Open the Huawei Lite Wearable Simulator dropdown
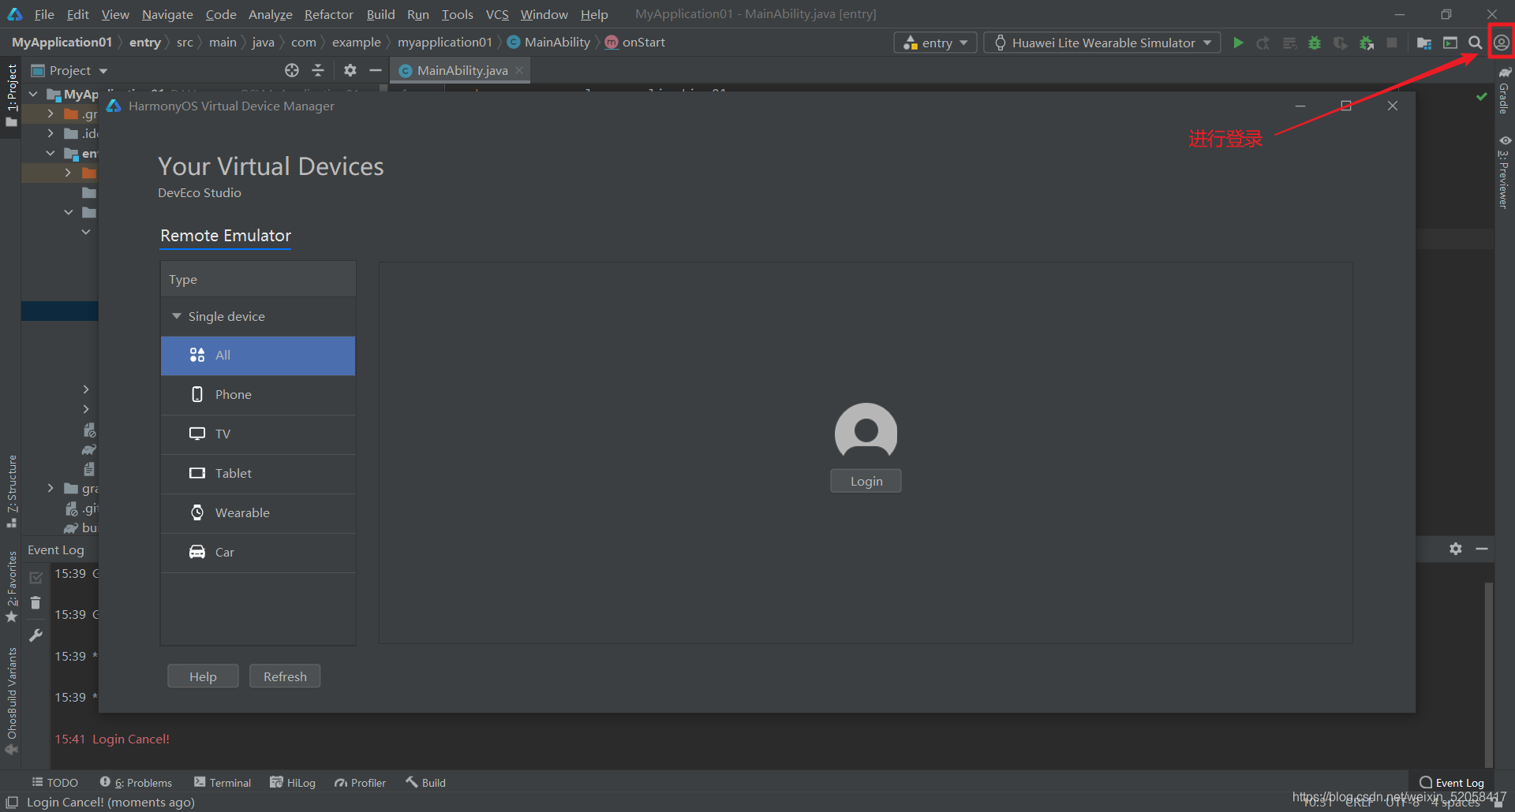Image resolution: width=1515 pixels, height=812 pixels. pyautogui.click(x=1102, y=43)
